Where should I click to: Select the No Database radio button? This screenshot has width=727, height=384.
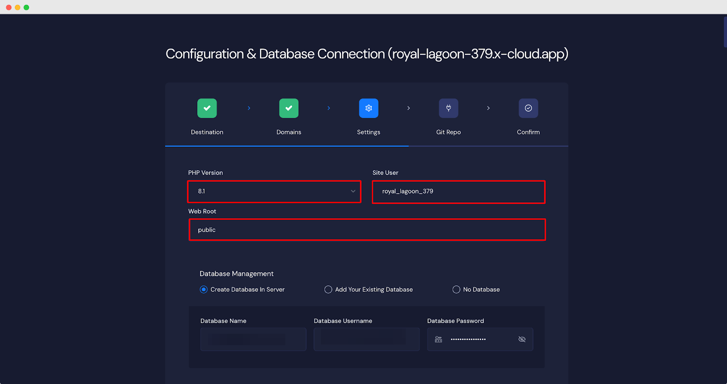pos(456,289)
